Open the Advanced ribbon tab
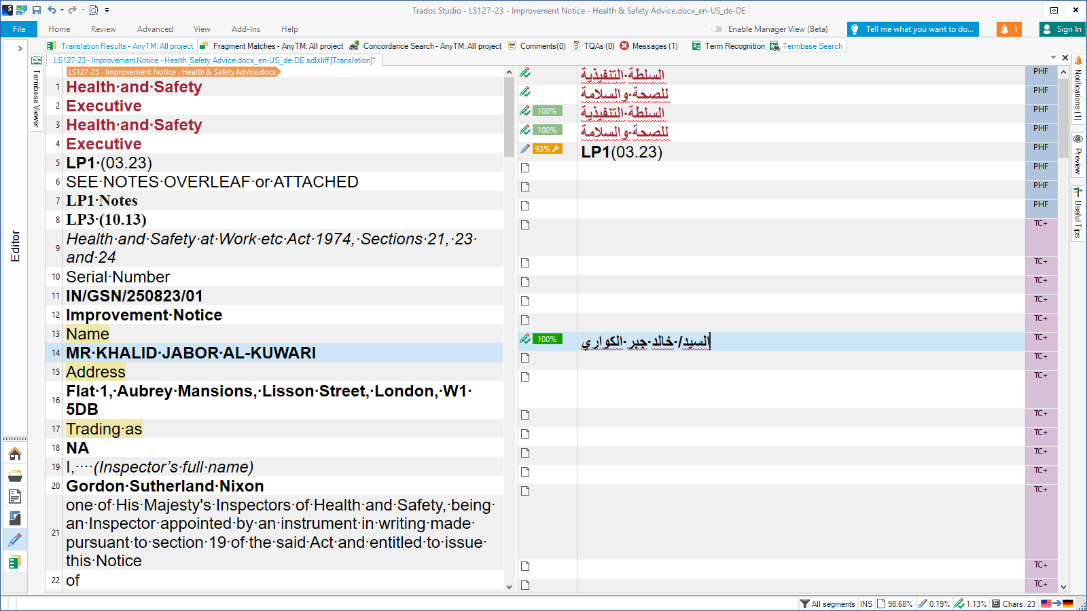This screenshot has height=611, width=1087. click(155, 29)
